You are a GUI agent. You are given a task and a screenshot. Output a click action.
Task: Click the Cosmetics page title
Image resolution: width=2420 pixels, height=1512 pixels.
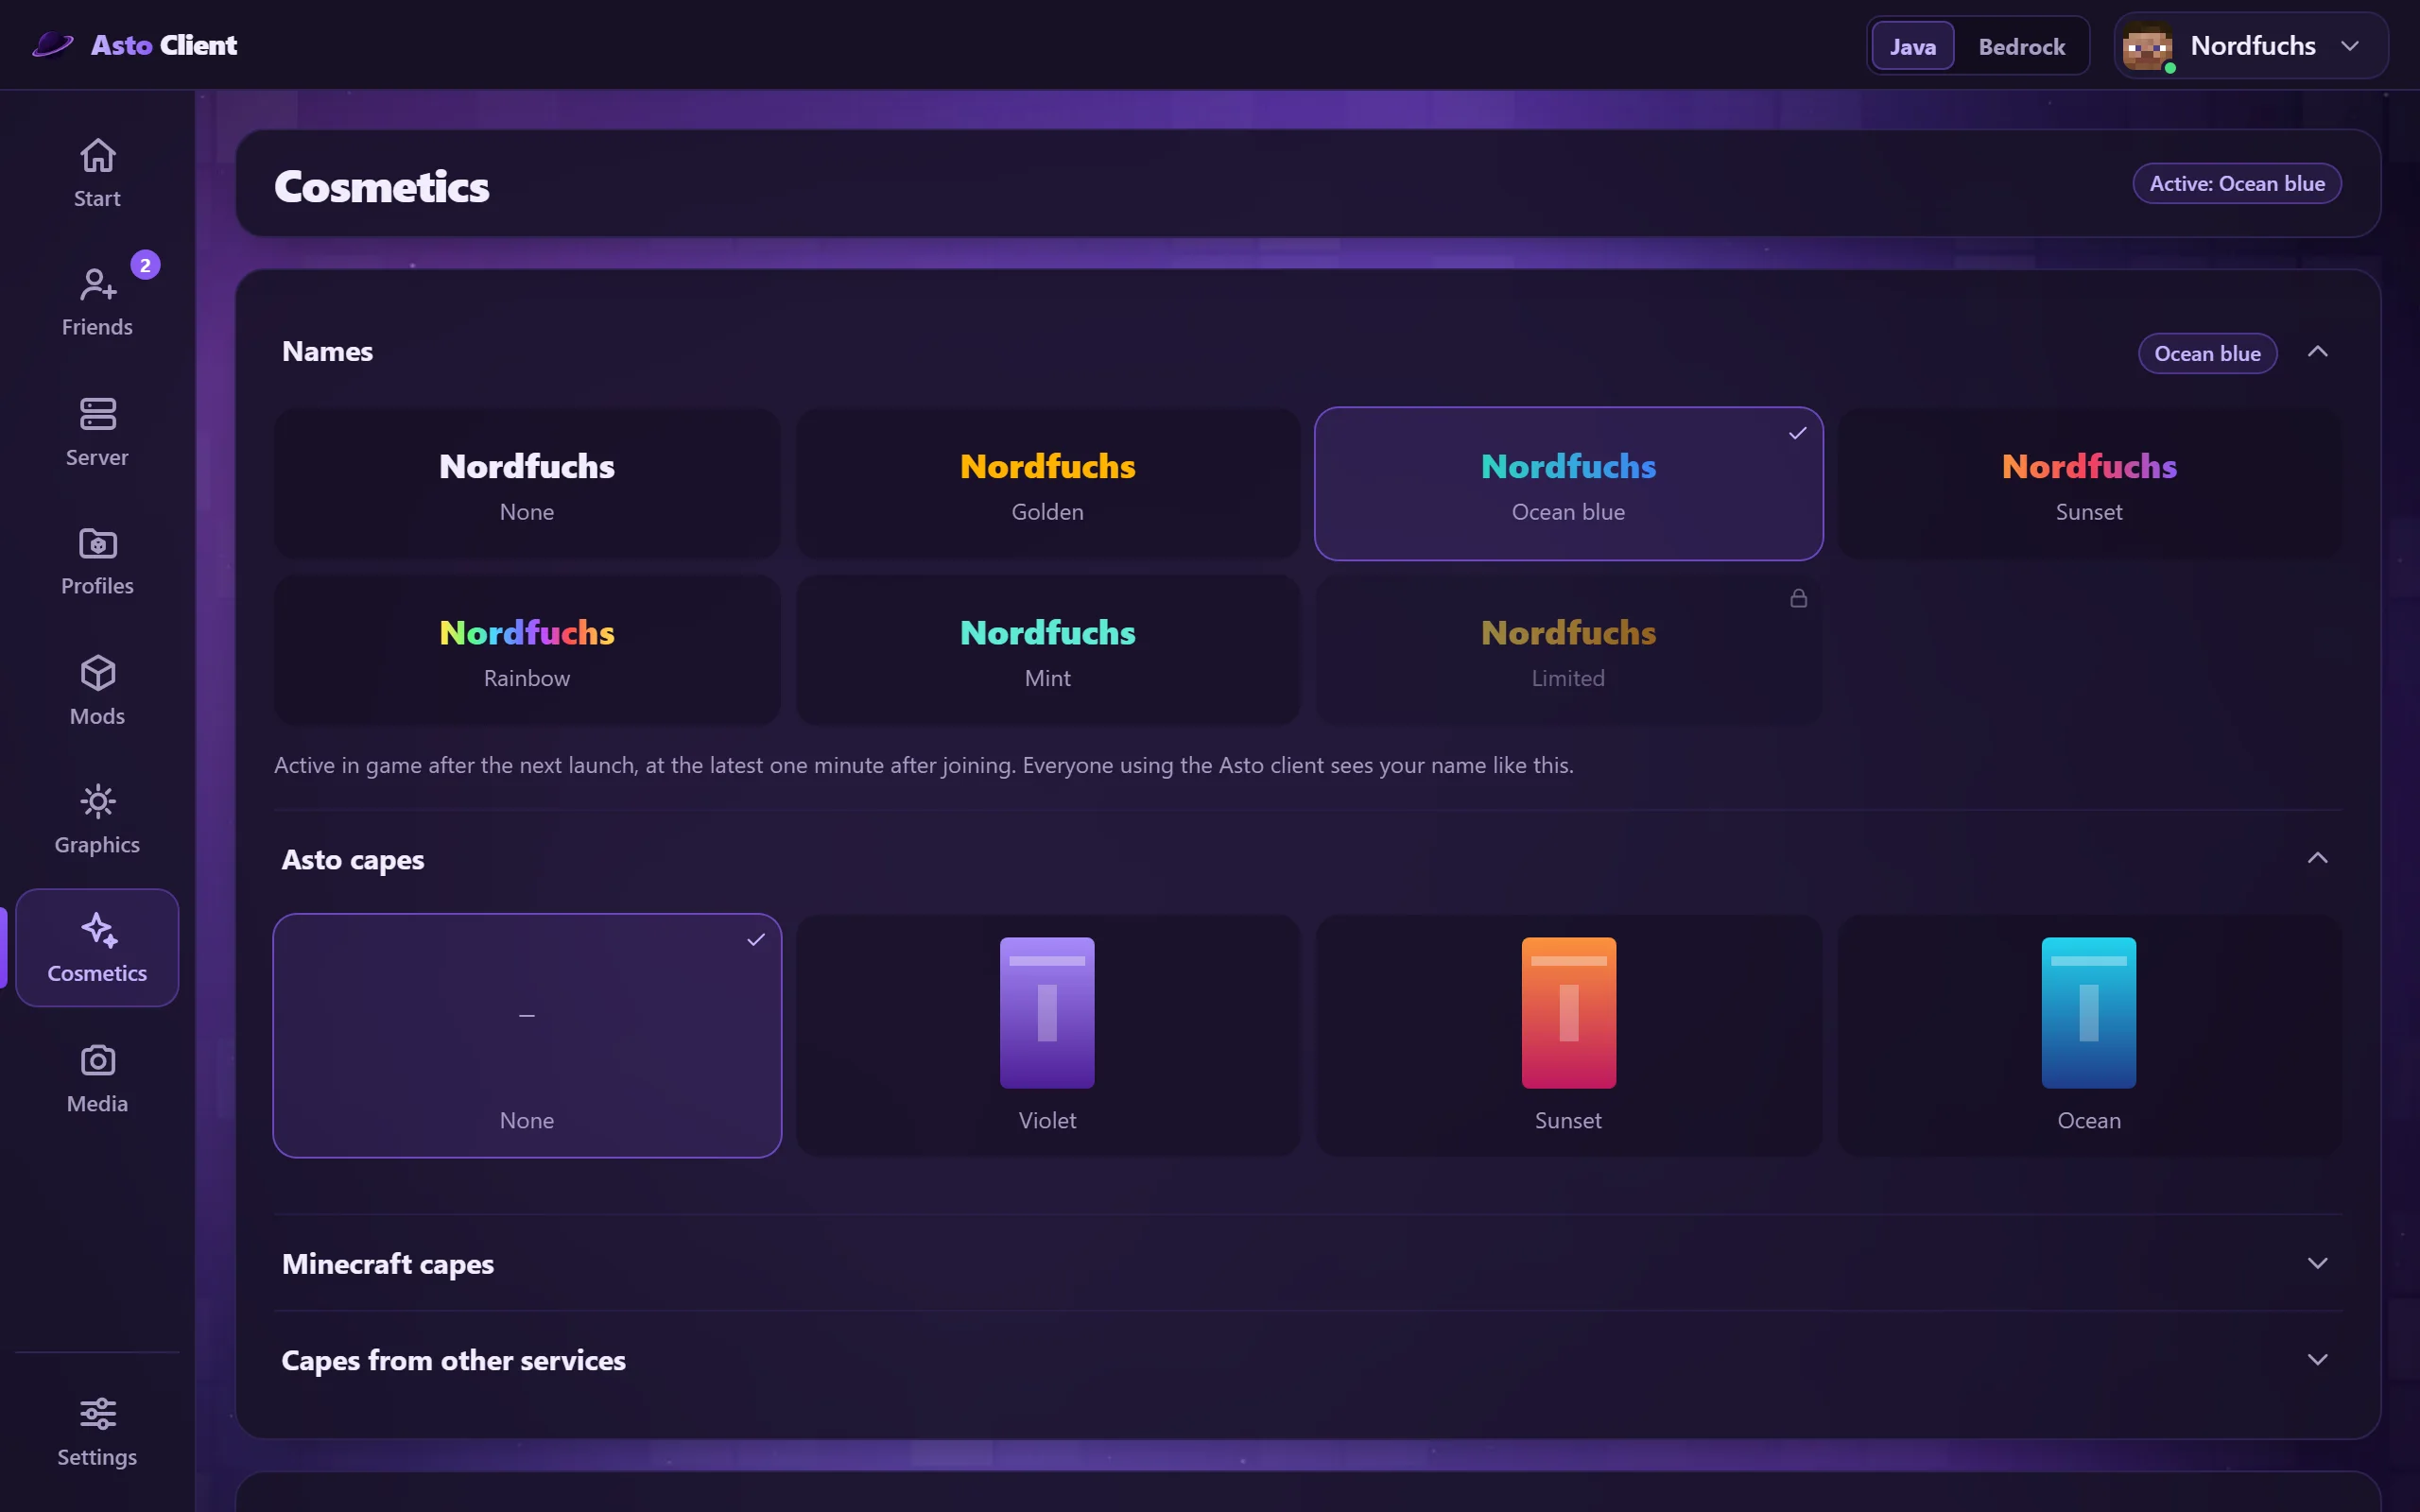382,187
